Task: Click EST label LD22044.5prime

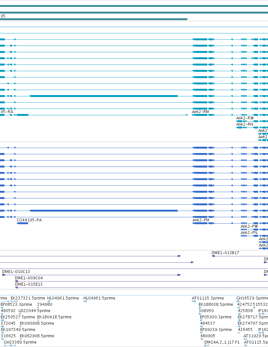Action: [34, 311]
